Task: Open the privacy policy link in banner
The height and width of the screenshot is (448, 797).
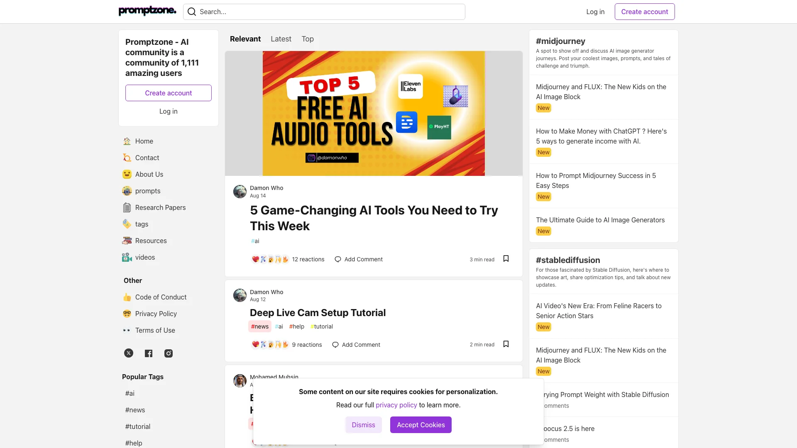Action: 396,405
